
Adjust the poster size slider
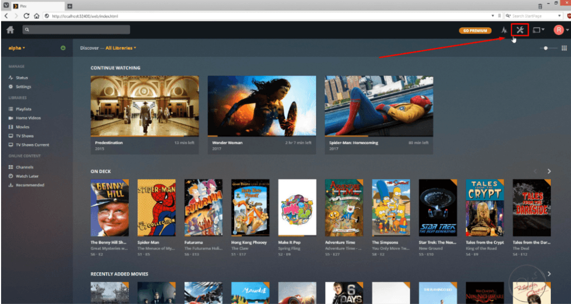pyautogui.click(x=549, y=48)
